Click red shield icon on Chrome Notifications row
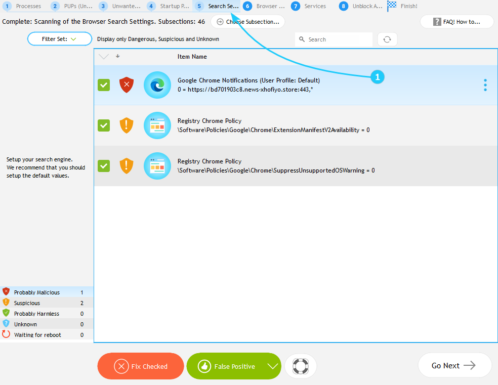The width and height of the screenshot is (498, 385). (126, 85)
